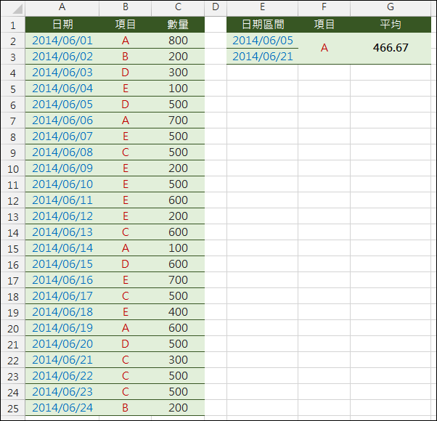Select quantity 400 in row 19
437x421 pixels.
[x=178, y=312]
